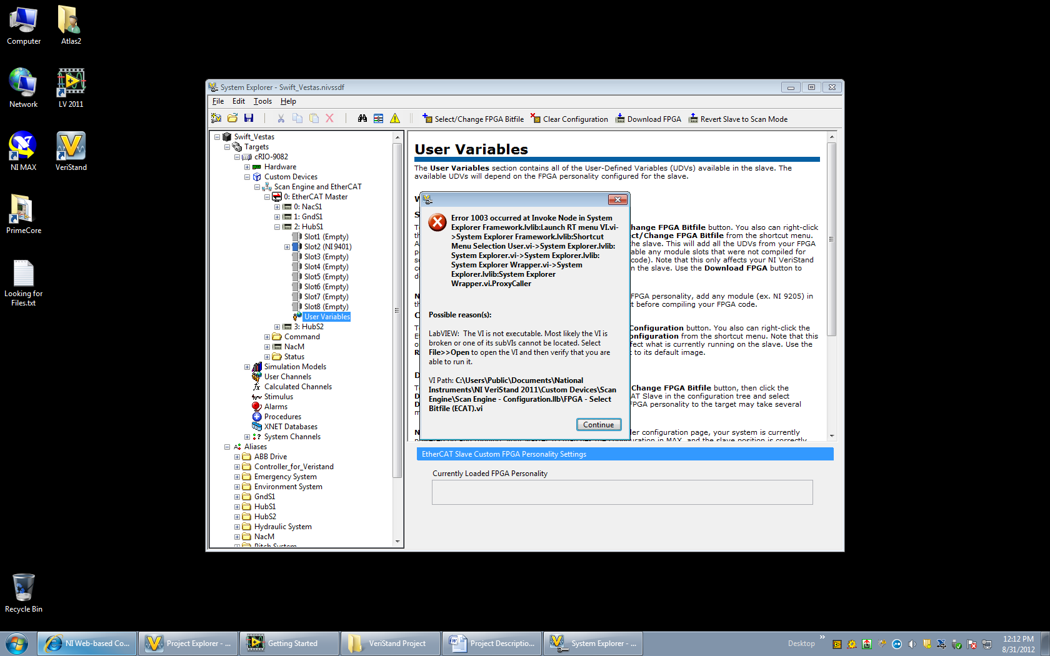This screenshot has width=1050, height=656.
Task: Click the red Delete X toolbar icon
Action: (329, 118)
